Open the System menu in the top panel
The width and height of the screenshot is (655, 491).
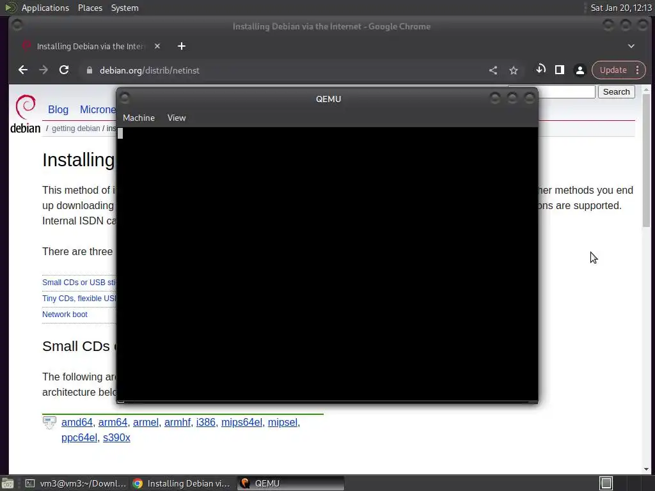(125, 8)
